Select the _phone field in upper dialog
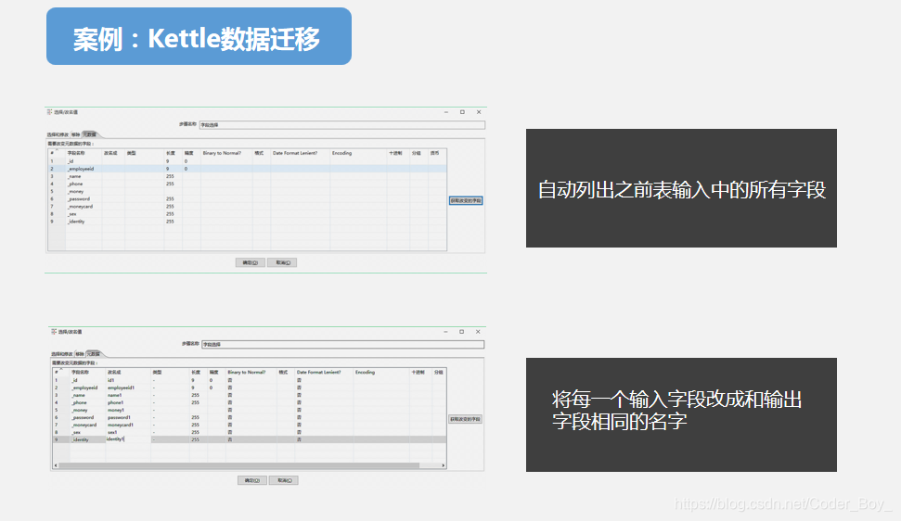Screen dimensions: 901x521 pos(75,184)
